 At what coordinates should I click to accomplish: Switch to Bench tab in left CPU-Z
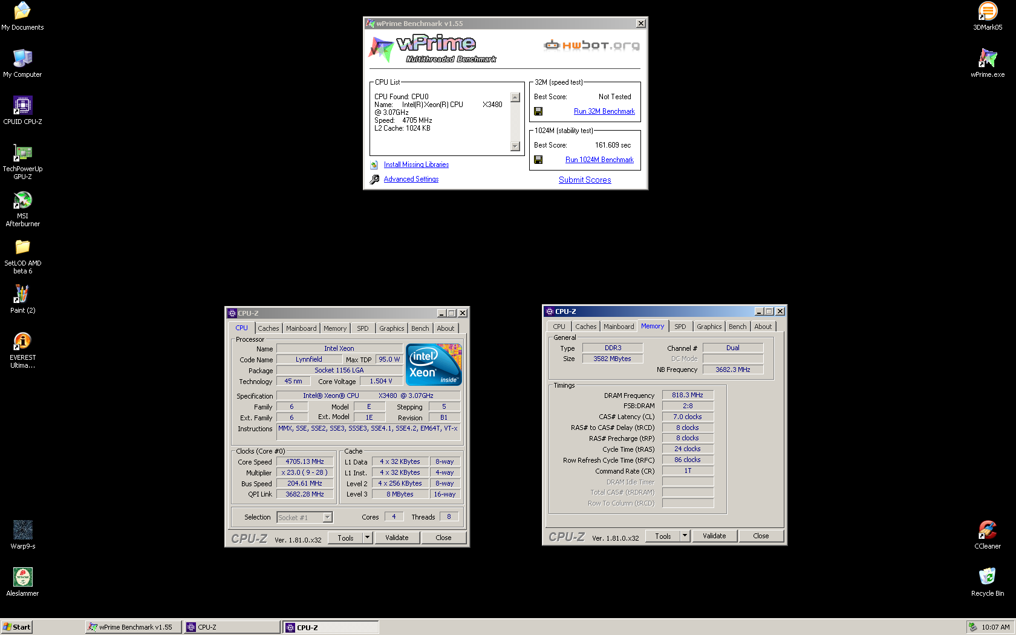420,328
